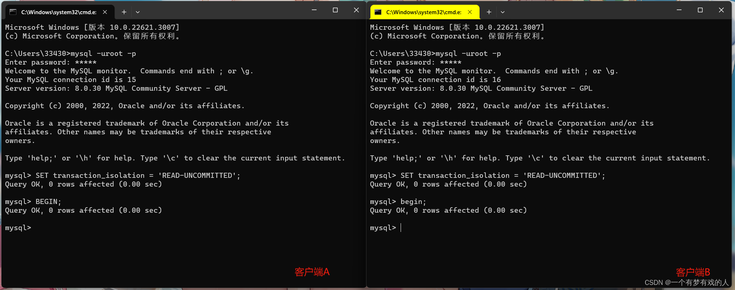735x290 pixels.
Task: Select the cmd.exe tab in the left window
Action: click(60, 12)
